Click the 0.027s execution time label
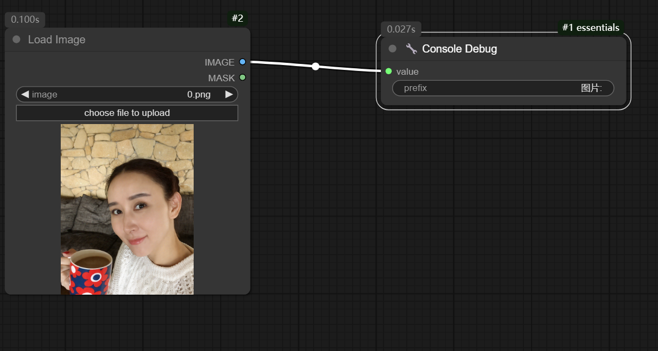Image resolution: width=658 pixels, height=351 pixels. (x=401, y=29)
